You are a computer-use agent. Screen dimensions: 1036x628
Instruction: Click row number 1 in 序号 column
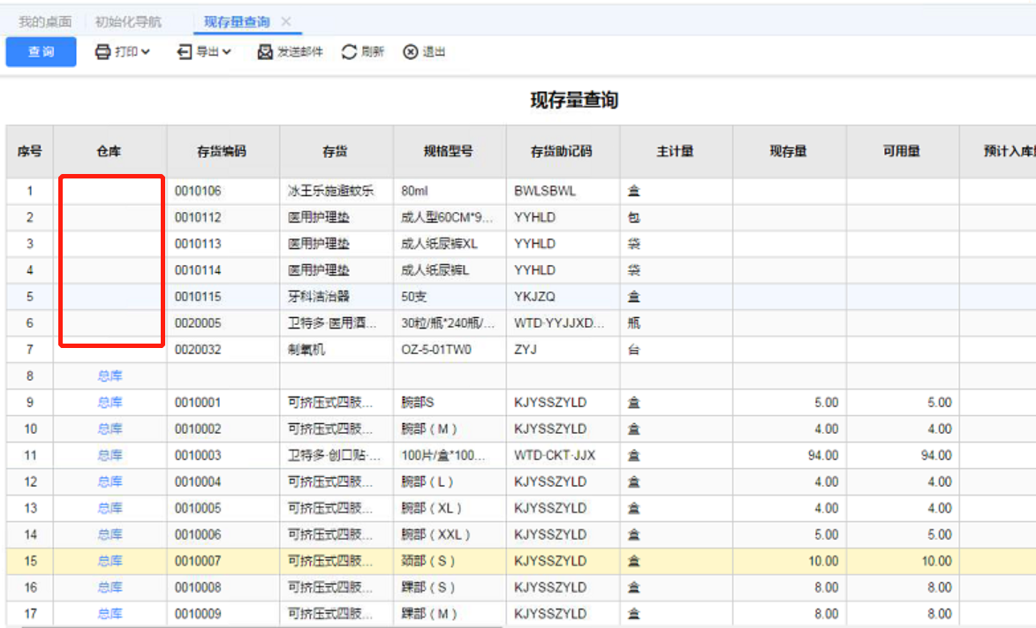(30, 191)
